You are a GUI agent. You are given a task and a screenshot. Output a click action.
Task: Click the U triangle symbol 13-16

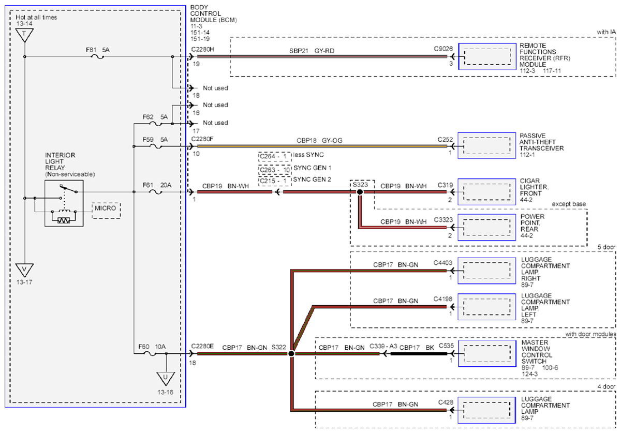166,378
